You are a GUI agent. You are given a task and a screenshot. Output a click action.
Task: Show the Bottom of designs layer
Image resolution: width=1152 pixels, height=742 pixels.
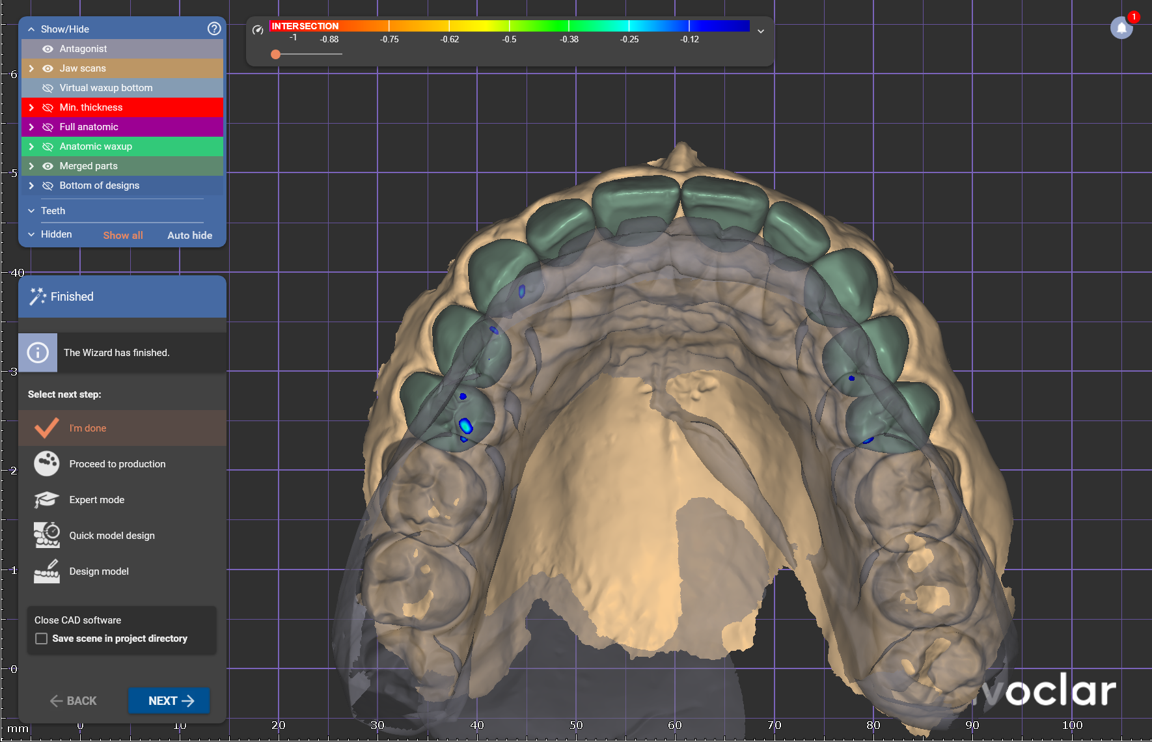48,185
